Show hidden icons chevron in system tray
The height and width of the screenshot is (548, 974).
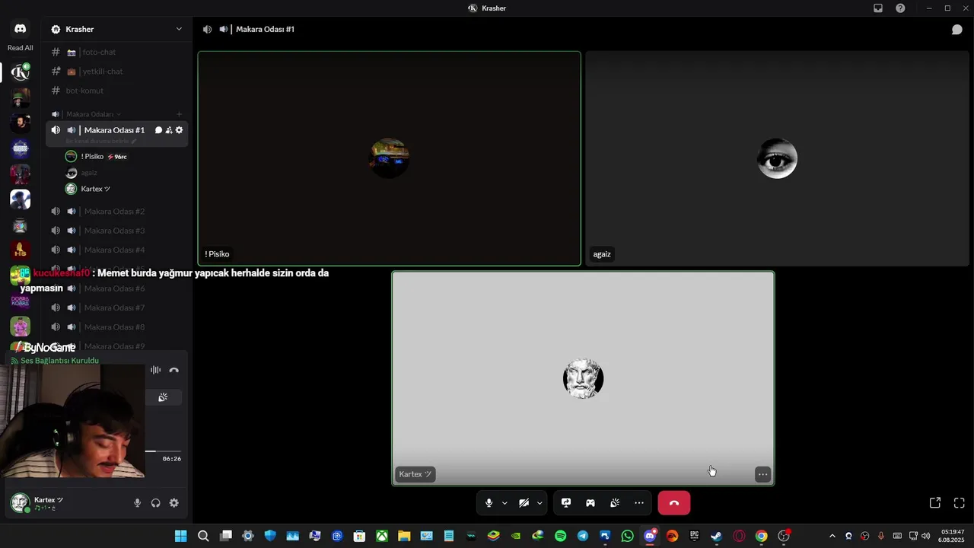click(x=832, y=536)
